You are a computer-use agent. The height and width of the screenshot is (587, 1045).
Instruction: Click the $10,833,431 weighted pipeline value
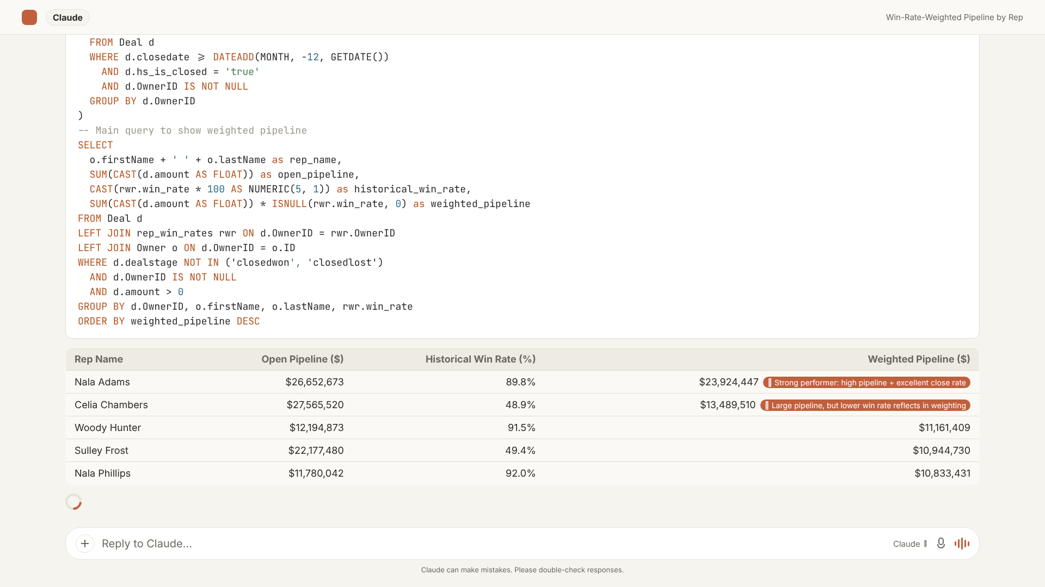pos(942,473)
